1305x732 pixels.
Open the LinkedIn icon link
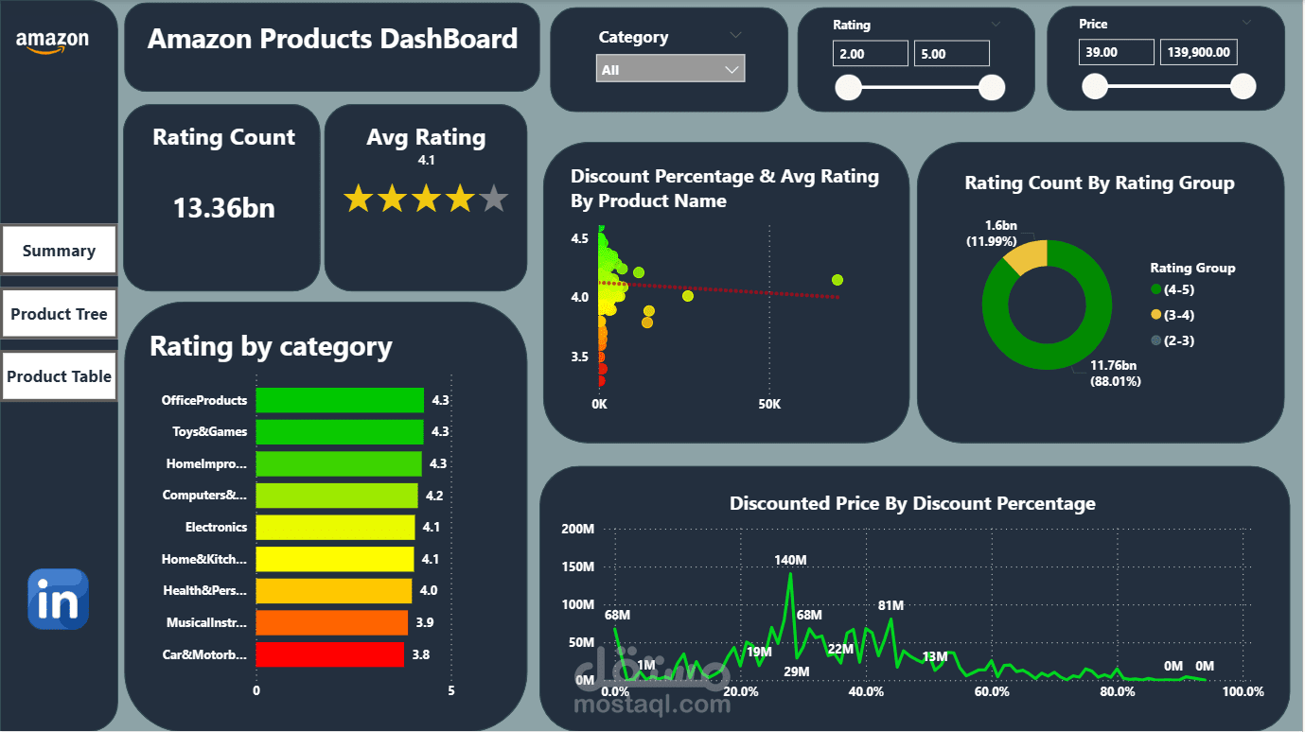point(59,599)
